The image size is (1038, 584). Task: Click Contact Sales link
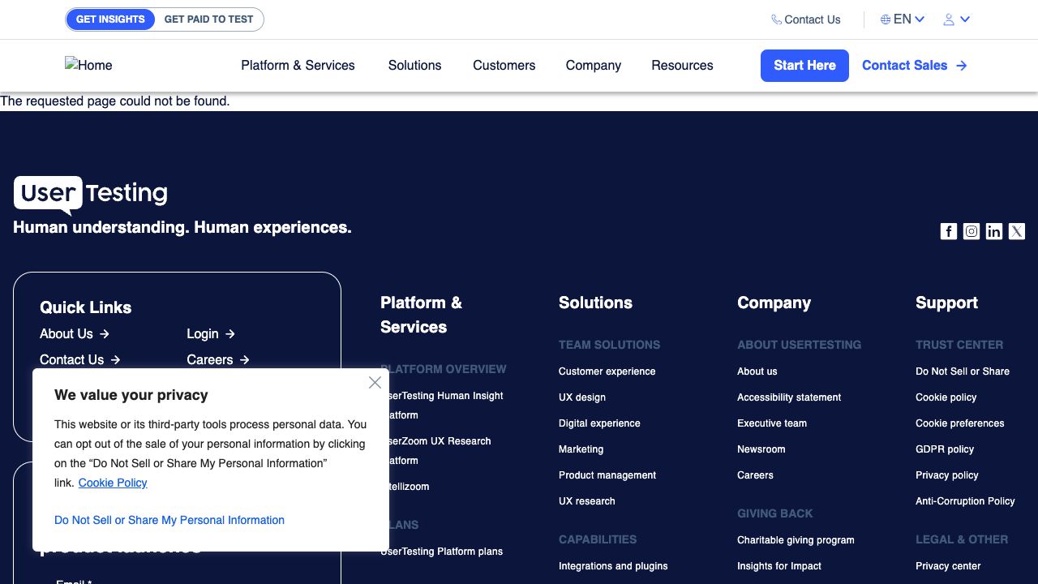click(914, 66)
